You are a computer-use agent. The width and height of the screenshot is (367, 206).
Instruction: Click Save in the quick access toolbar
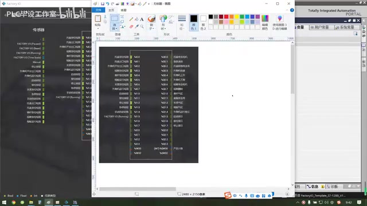point(103,4)
